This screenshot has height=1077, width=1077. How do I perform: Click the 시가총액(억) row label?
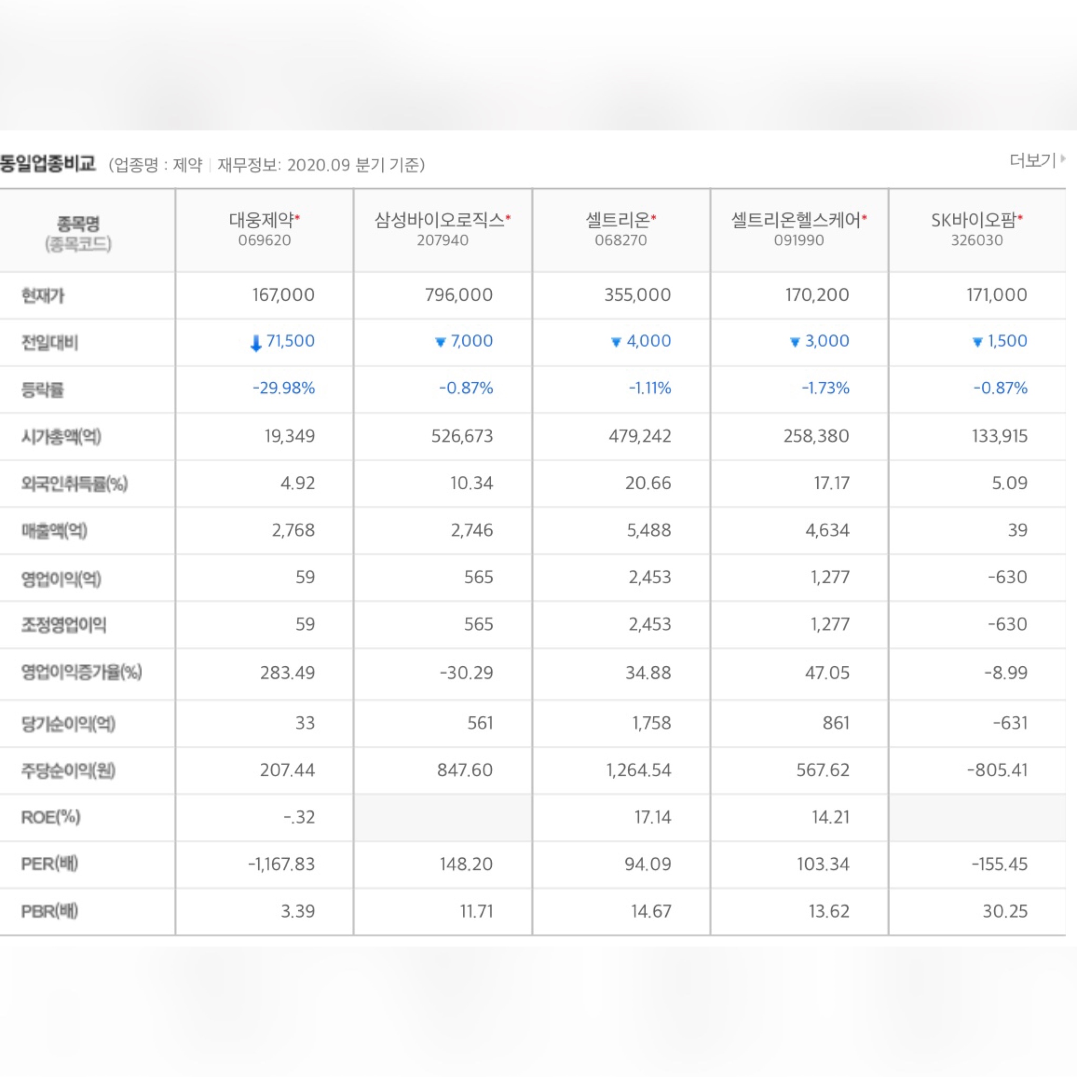point(62,436)
